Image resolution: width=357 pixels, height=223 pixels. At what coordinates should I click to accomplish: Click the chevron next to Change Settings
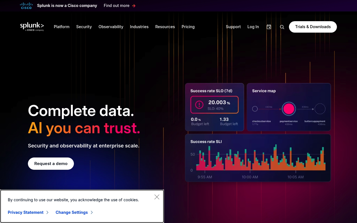92,212
